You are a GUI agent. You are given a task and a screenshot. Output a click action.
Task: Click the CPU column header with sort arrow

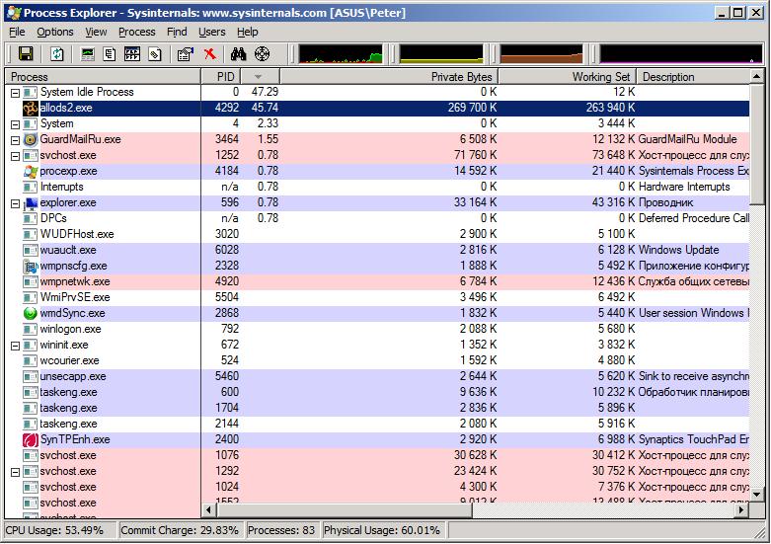tap(260, 77)
